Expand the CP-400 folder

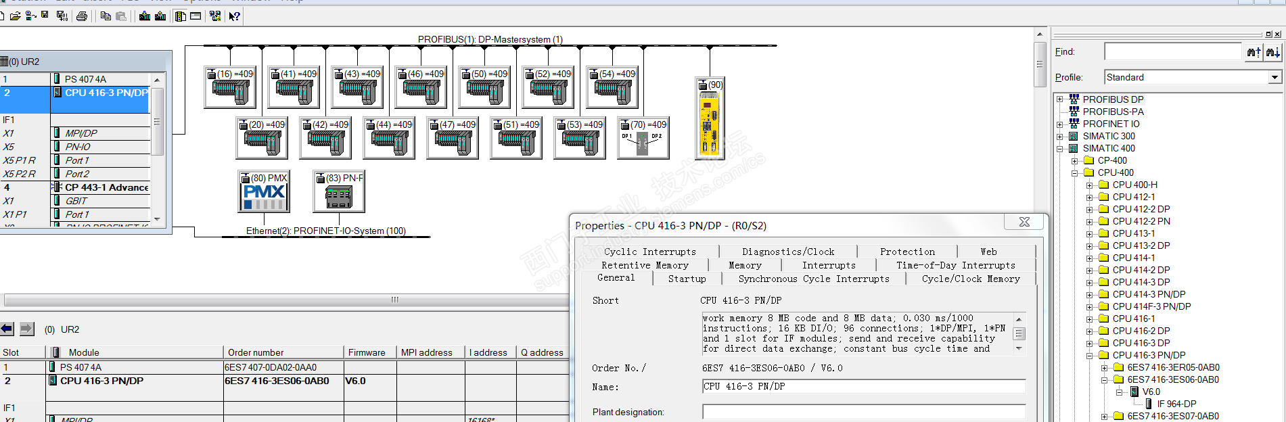pos(1074,160)
